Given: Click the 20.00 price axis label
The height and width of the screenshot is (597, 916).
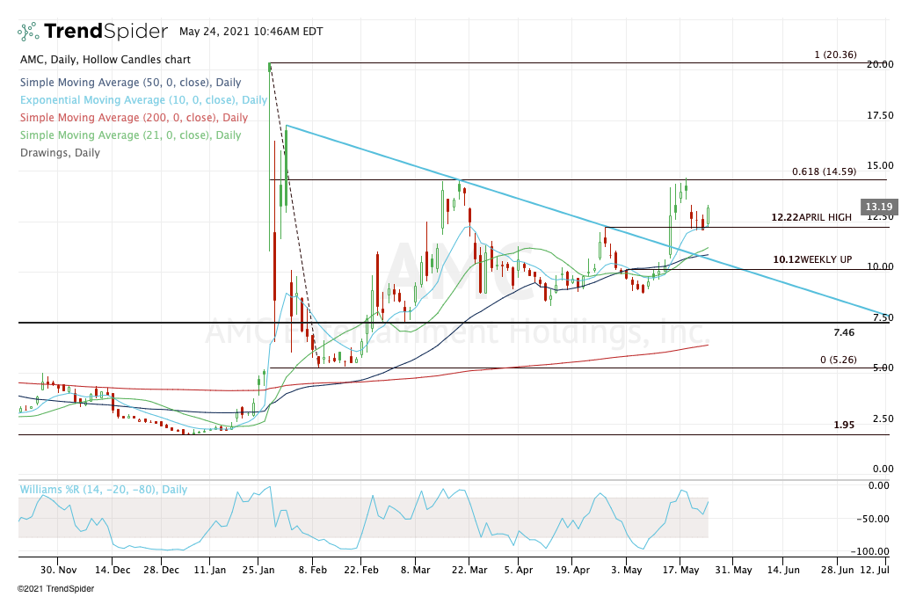Looking at the screenshot, I should click(880, 64).
